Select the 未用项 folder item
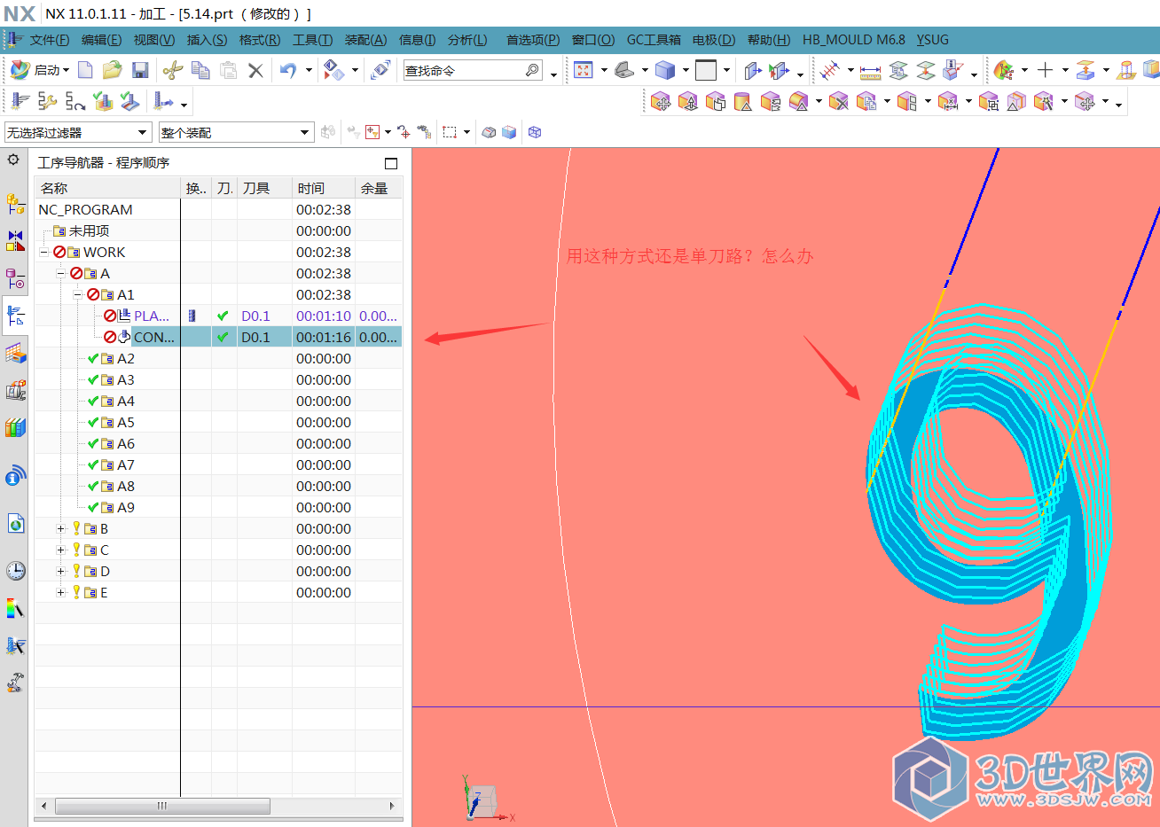 [x=89, y=231]
